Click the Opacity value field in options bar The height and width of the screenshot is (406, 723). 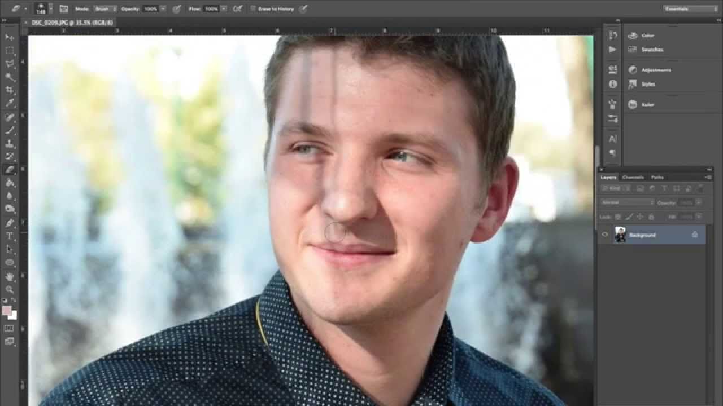click(x=150, y=9)
